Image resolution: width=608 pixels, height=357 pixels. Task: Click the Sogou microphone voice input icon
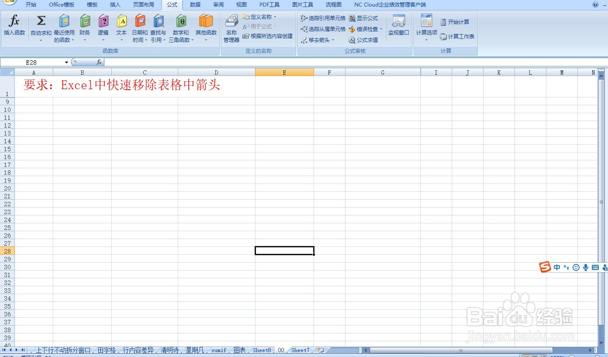pos(586,267)
